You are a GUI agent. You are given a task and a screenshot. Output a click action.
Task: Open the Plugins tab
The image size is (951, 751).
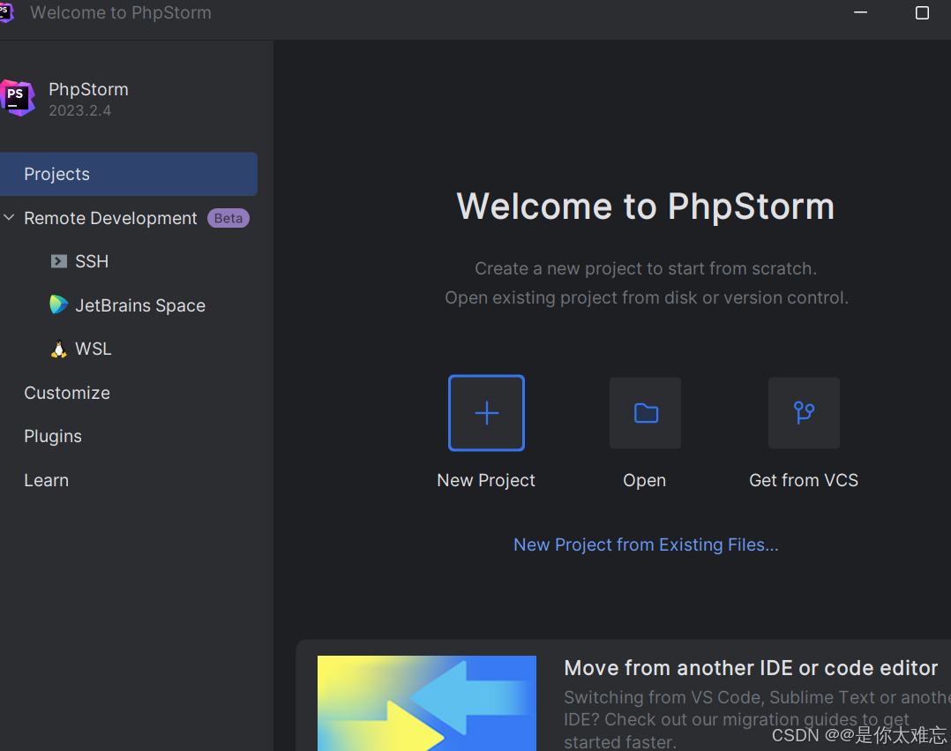pos(53,437)
